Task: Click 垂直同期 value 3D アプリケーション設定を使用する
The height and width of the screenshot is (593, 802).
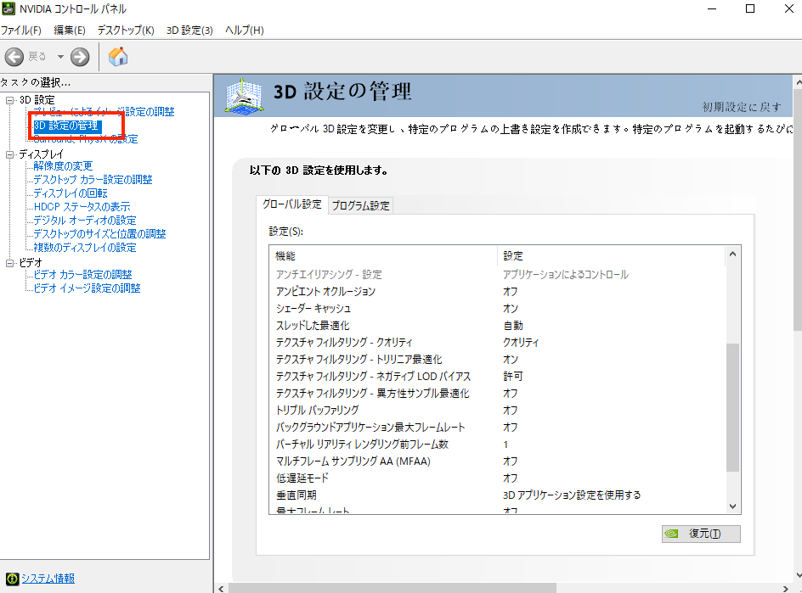Action: coord(571,495)
